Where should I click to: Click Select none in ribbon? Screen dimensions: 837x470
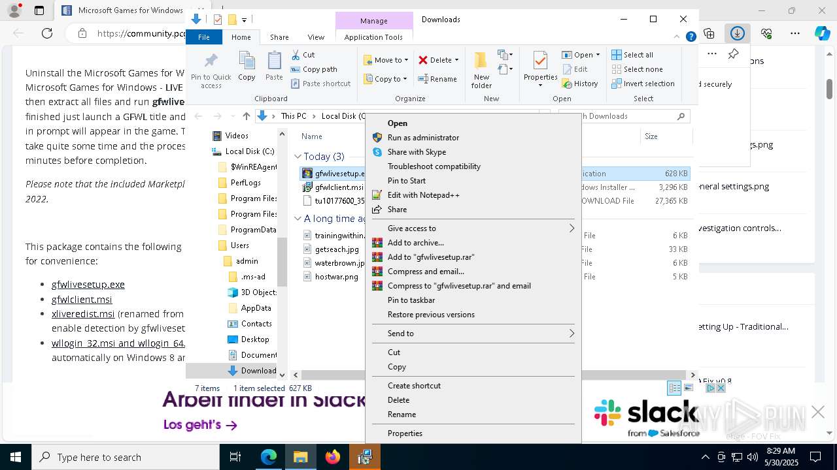tap(638, 69)
